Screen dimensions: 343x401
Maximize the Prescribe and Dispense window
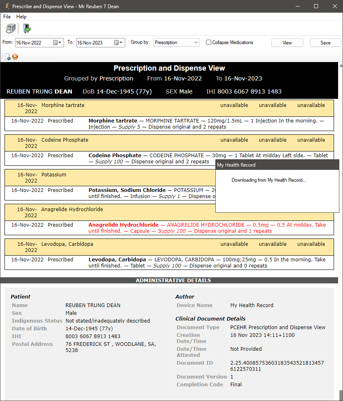click(x=316, y=6)
